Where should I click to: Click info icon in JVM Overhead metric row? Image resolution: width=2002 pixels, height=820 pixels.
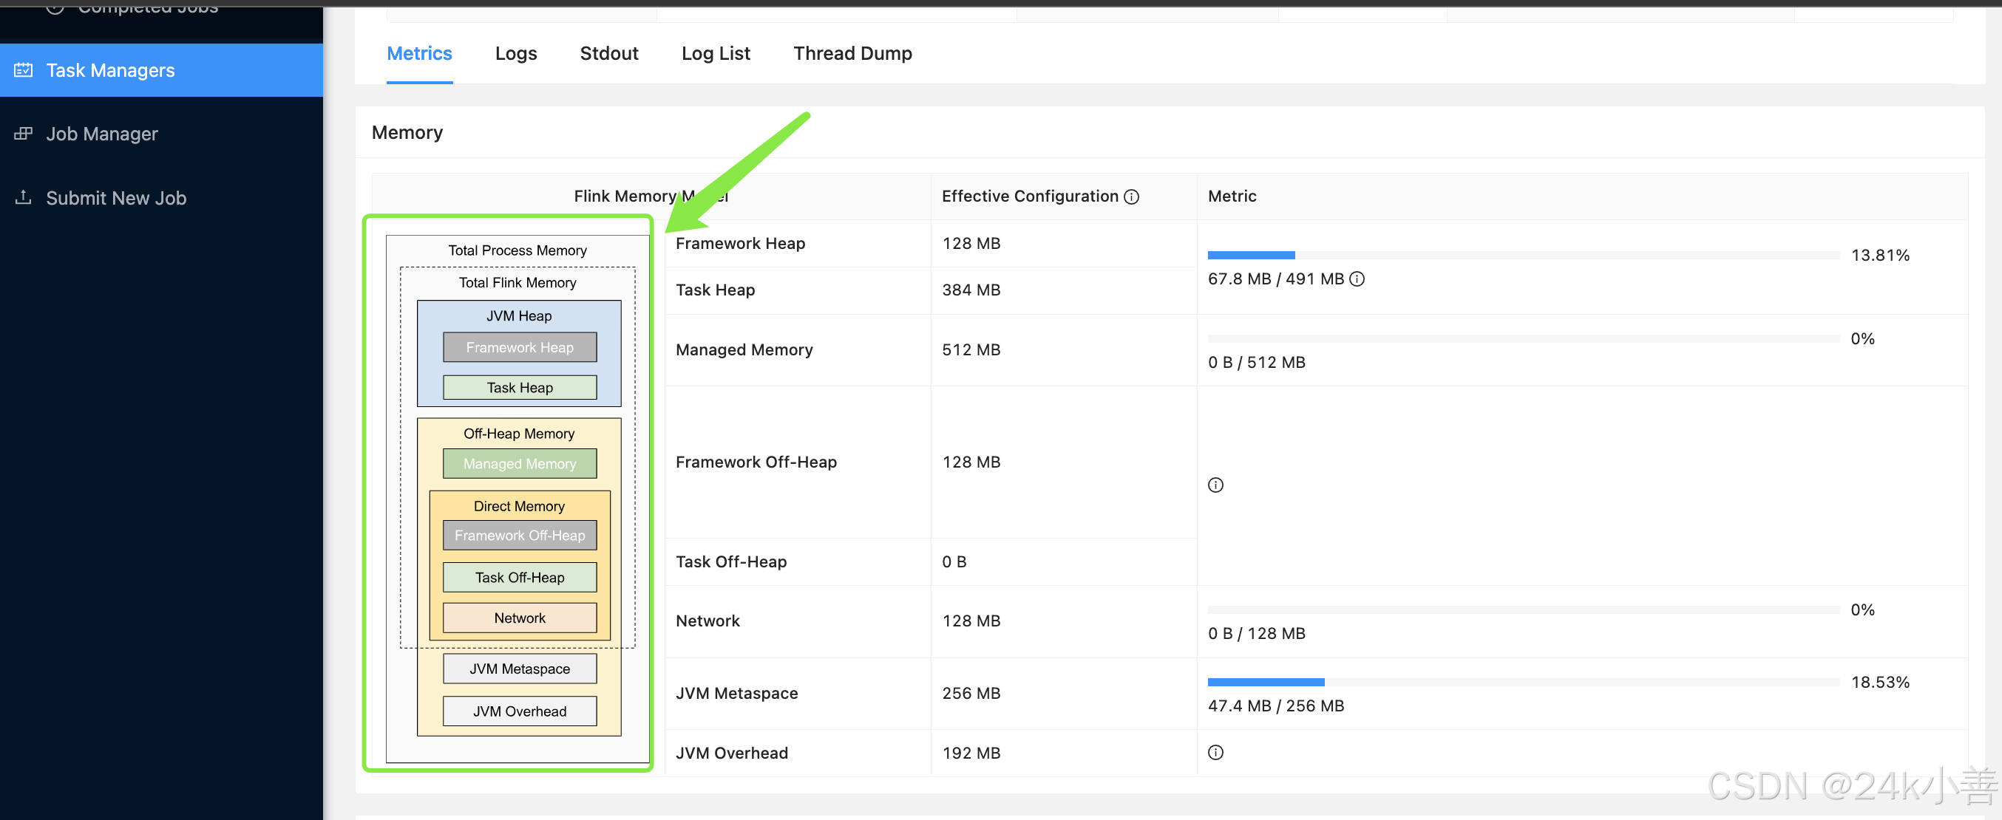tap(1215, 753)
